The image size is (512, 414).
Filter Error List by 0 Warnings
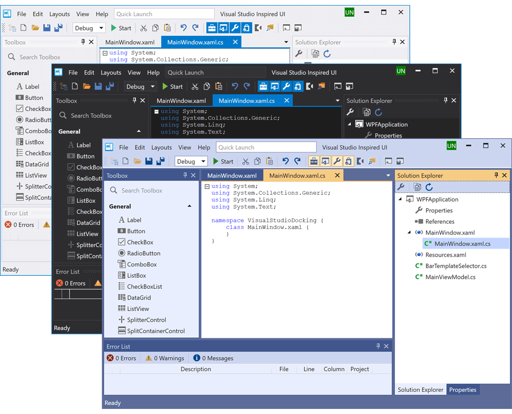click(x=164, y=358)
